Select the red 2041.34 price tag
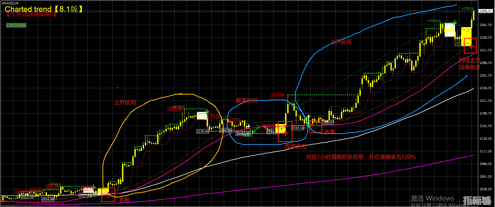The width and height of the screenshot is (495, 207). point(52,187)
